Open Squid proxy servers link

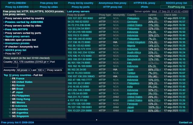pyautogui.click(x=17, y=36)
